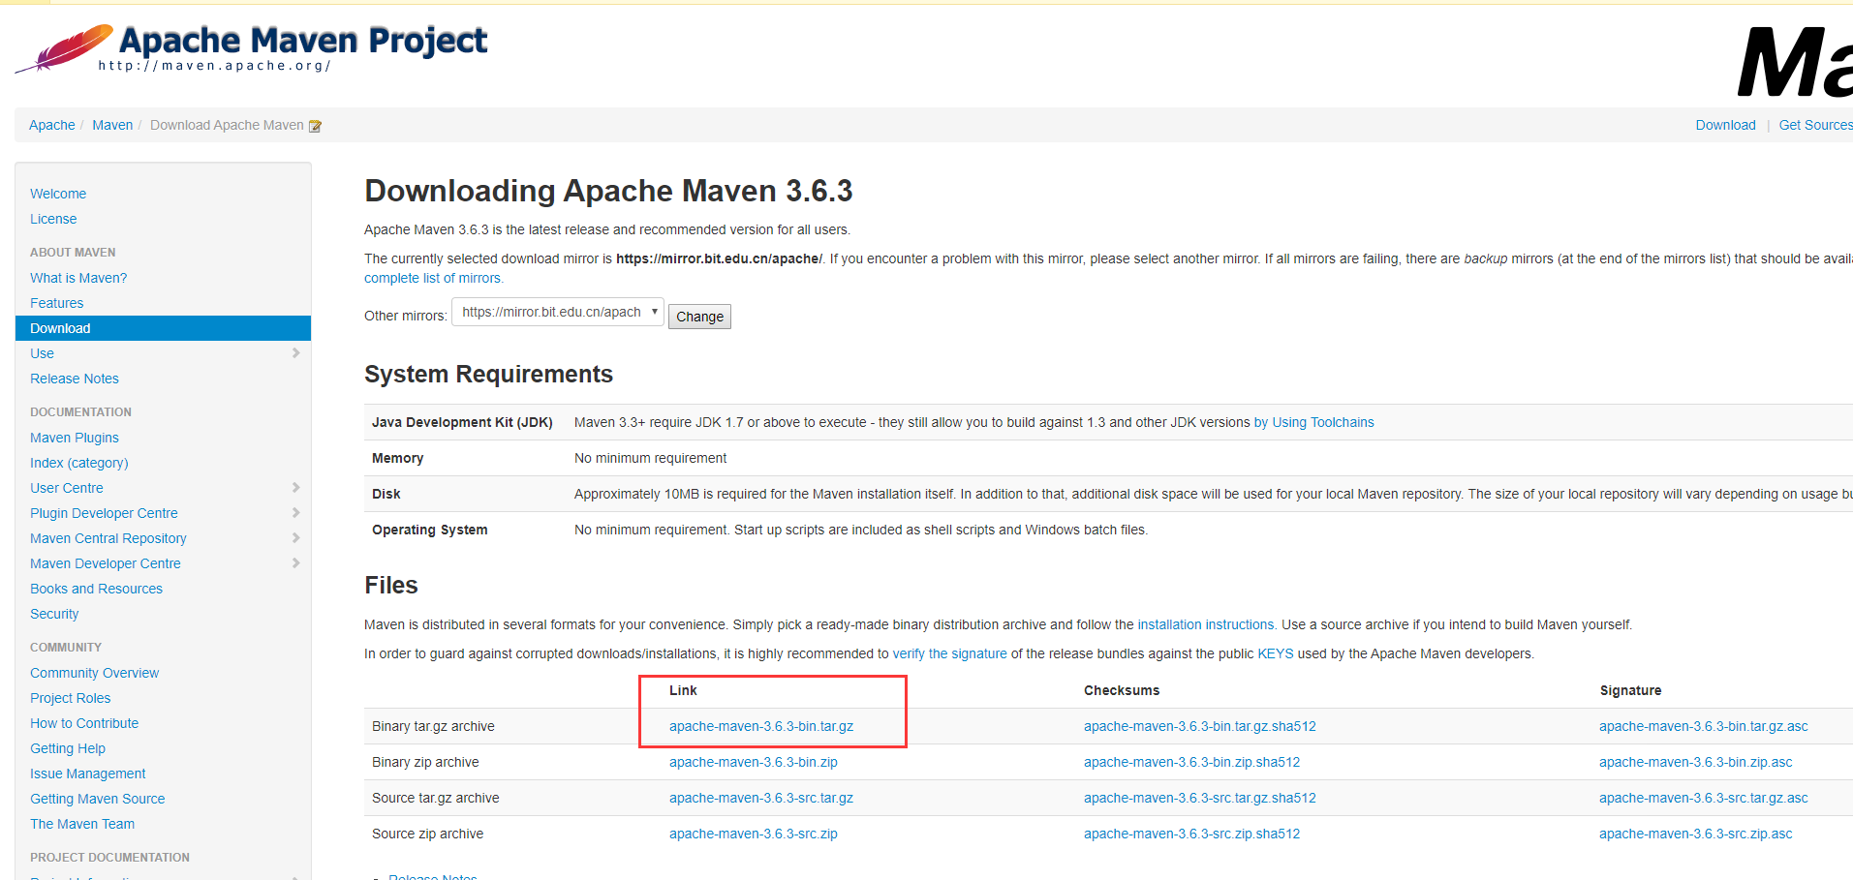Viewport: 1853px width, 880px height.
Task: Open apache-maven-3.6.3-src.tar.gz.asc signature
Action: click(1704, 798)
